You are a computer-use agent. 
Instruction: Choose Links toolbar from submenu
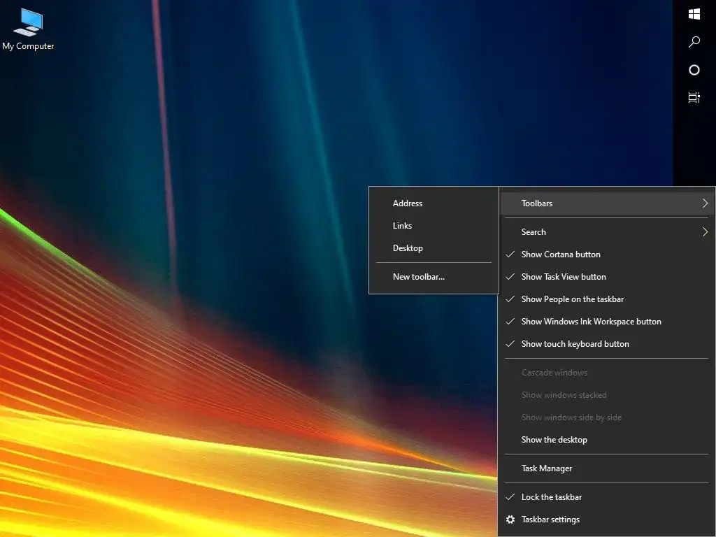click(x=434, y=226)
